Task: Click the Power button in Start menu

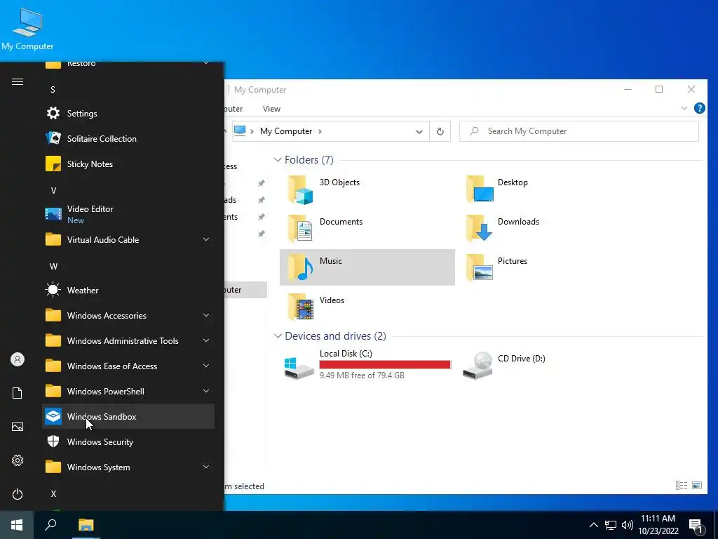Action: (x=18, y=494)
